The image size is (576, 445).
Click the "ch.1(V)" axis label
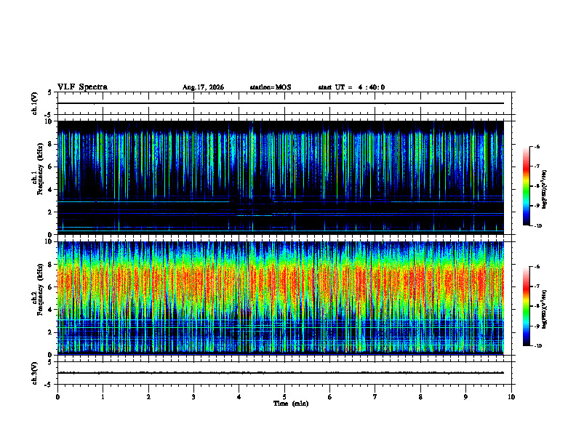[x=35, y=103]
